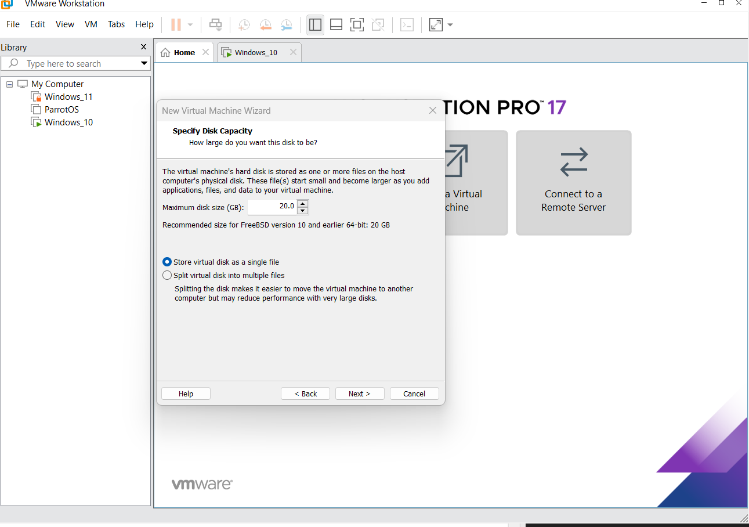Select Windows_10 in the Library tree
This screenshot has width=749, height=527.
68,122
